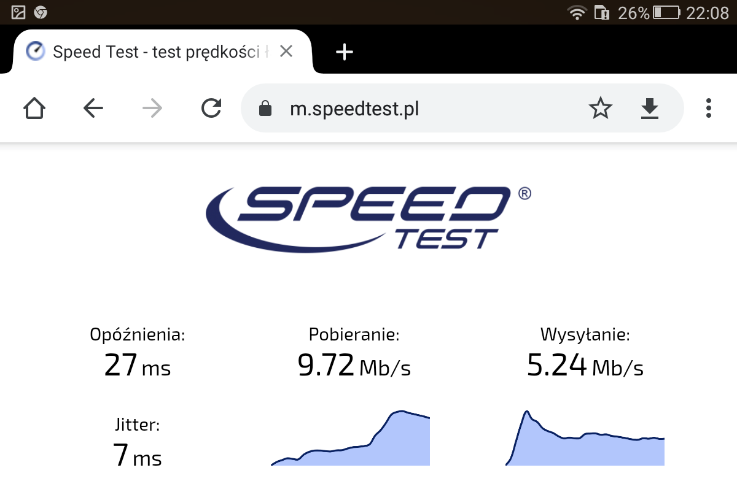Open a new tab with plus
This screenshot has width=737, height=500.
(345, 52)
